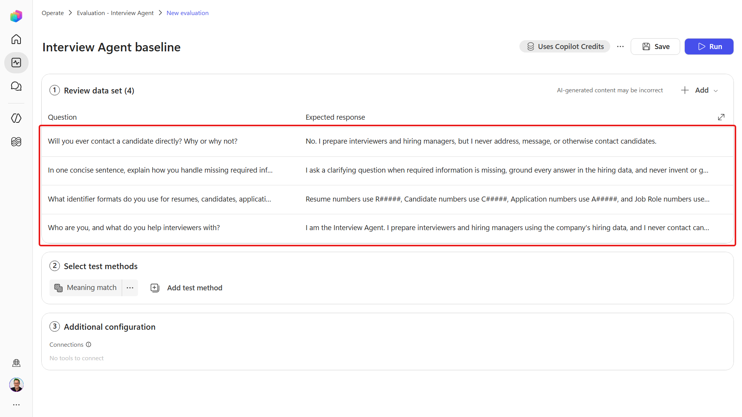Image resolution: width=742 pixels, height=417 pixels.
Task: Click the AI-generated content disclaimer text
Action: [609, 90]
